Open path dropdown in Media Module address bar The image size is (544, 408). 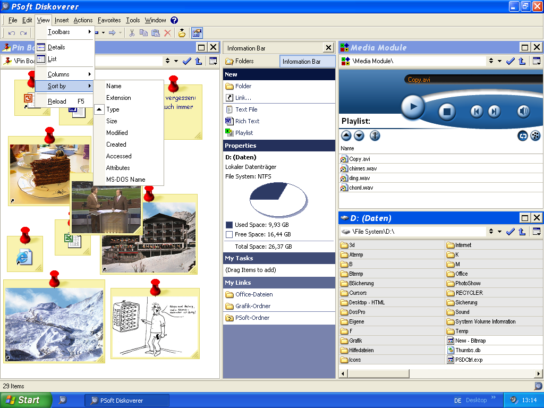point(491,61)
